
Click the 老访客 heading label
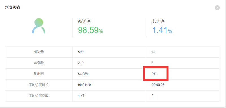pos(158,21)
